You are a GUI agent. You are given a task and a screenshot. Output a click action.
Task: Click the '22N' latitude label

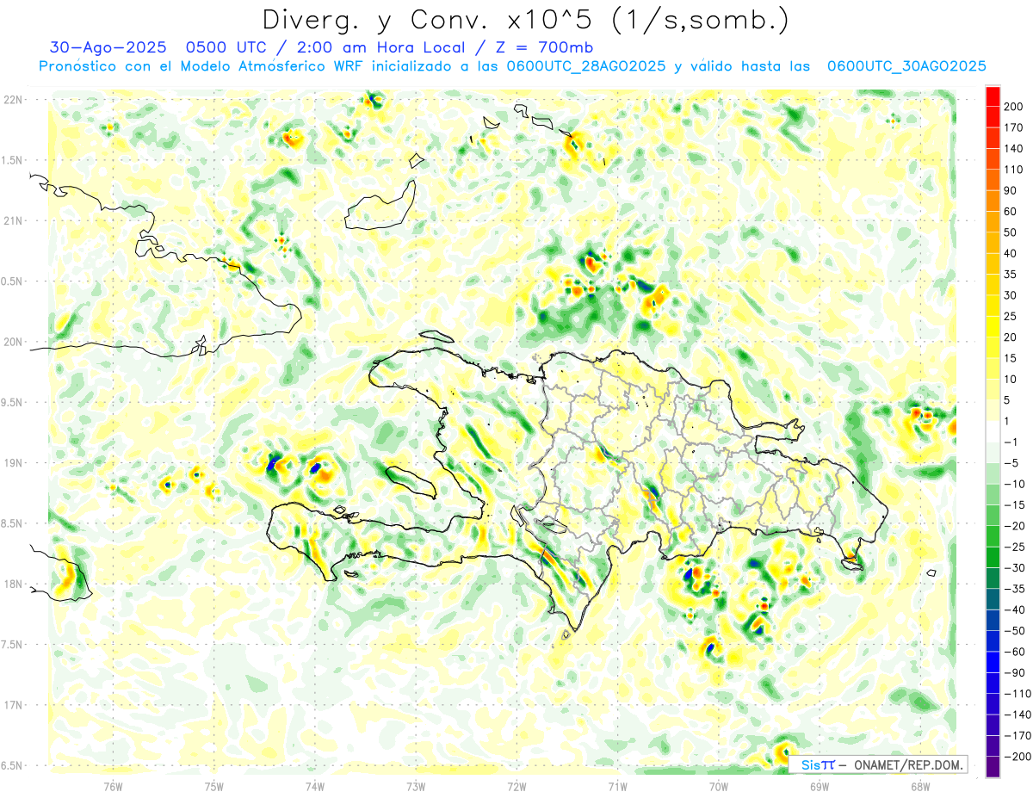coord(13,100)
